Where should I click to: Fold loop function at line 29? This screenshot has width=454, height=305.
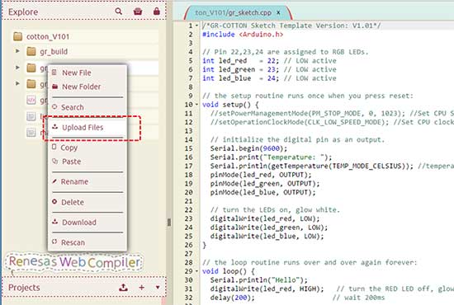(197, 271)
